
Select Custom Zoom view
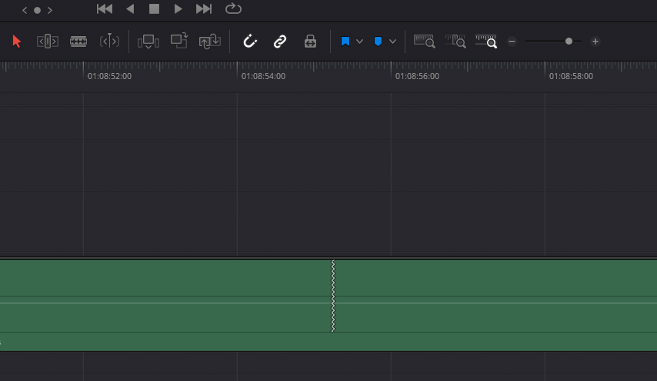(x=486, y=41)
